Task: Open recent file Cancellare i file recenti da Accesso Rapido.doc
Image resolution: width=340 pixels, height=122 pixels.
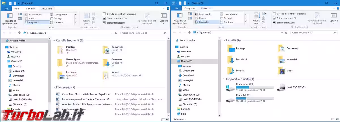Action: click(x=87, y=94)
